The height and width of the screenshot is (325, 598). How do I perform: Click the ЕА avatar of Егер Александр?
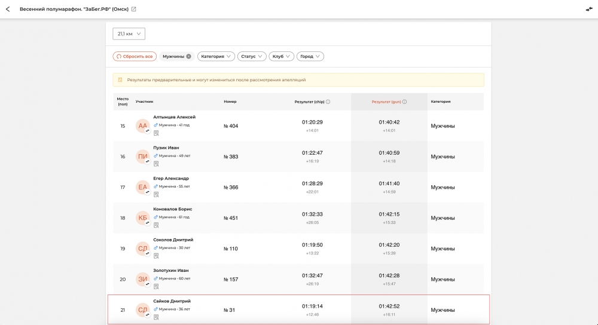point(142,187)
